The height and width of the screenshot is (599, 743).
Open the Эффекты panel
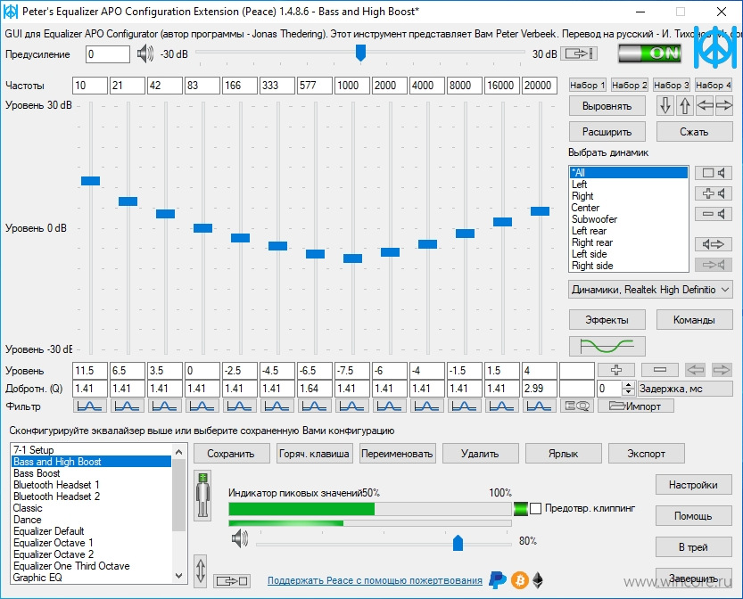tap(607, 320)
